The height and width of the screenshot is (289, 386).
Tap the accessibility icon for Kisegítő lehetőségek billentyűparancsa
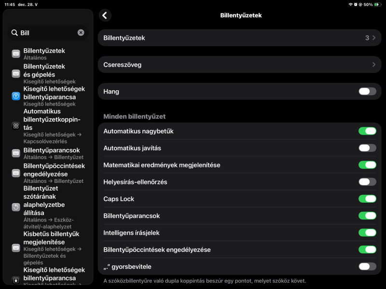coord(16,96)
